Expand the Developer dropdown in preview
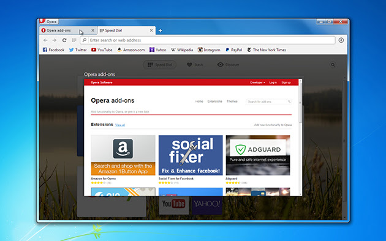The height and width of the screenshot is (241, 386). coord(257,83)
